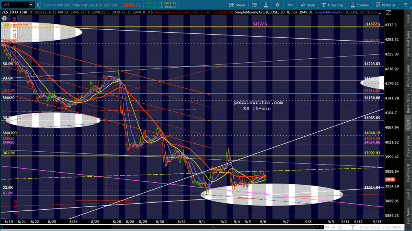Open the Share menu

[x=237, y=5]
